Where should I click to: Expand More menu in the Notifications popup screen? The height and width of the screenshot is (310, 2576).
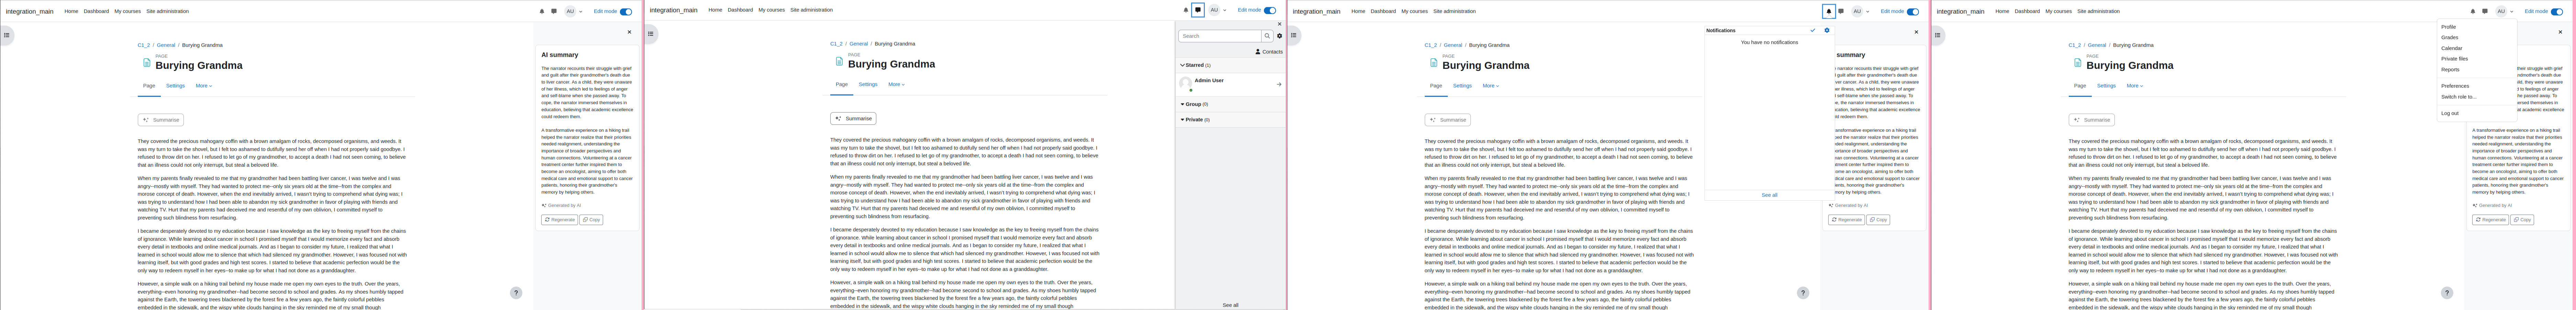click(1491, 86)
